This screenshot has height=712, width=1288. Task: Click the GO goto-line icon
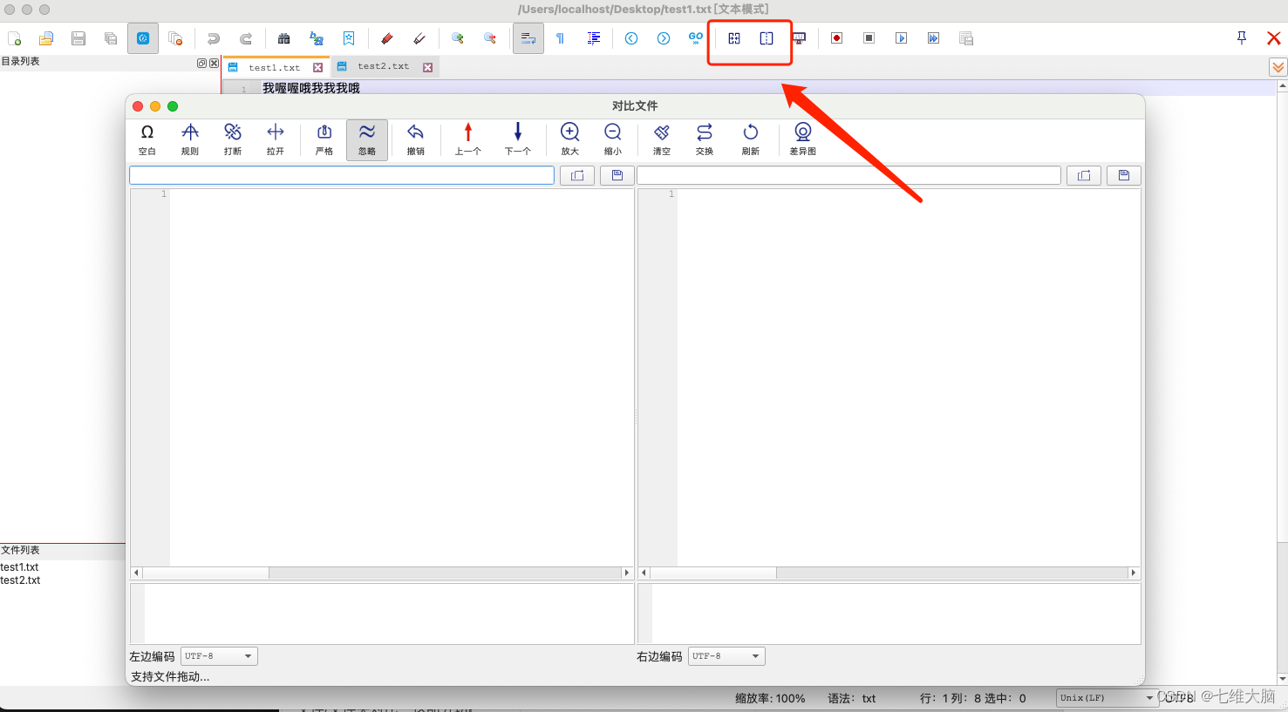pyautogui.click(x=696, y=38)
